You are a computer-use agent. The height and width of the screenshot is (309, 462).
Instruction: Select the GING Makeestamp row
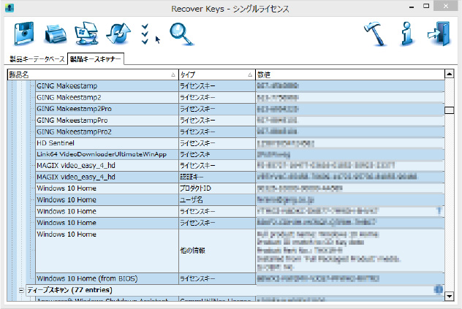240,86
